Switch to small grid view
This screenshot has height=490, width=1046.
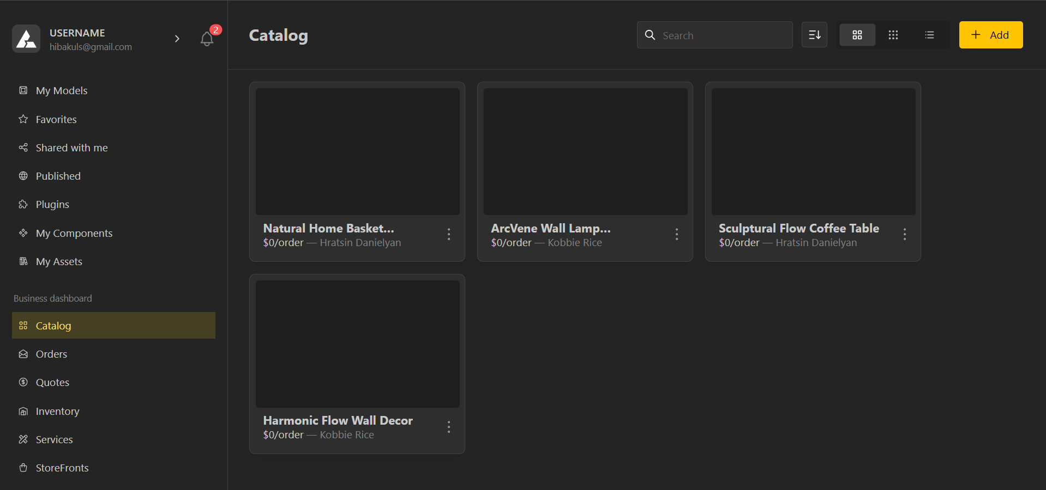[x=893, y=35]
